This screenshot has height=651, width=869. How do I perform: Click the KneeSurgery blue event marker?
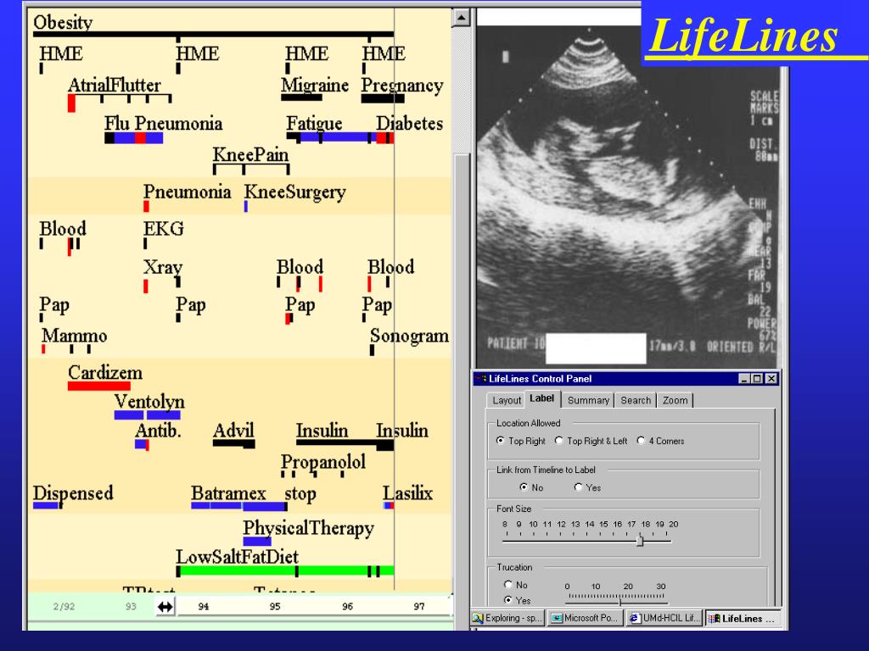(x=245, y=207)
